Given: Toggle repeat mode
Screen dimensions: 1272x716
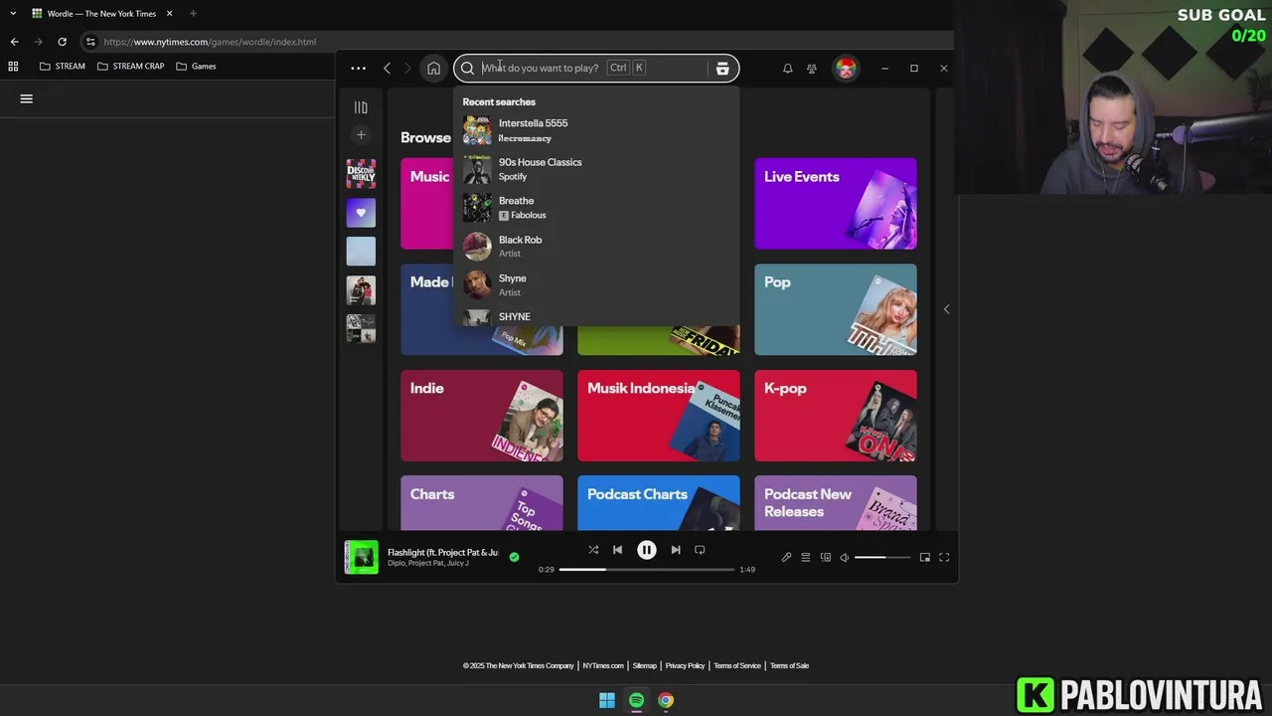Looking at the screenshot, I should pyautogui.click(x=700, y=550).
